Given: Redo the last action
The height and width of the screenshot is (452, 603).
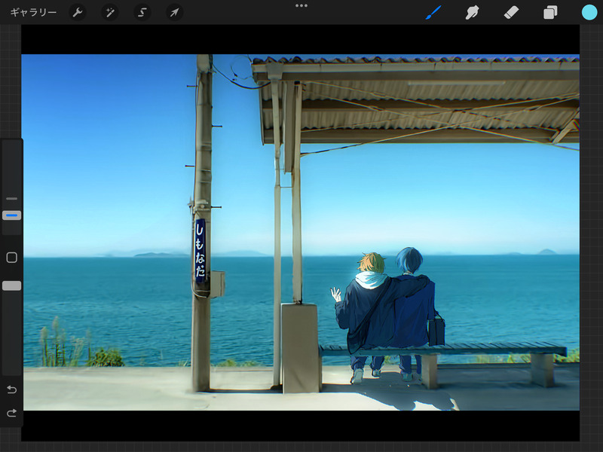Looking at the screenshot, I should (11, 413).
